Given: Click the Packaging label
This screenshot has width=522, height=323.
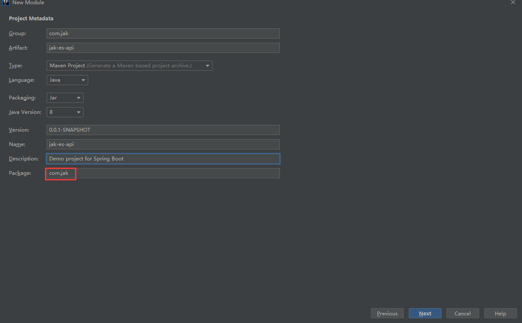Looking at the screenshot, I should [22, 98].
